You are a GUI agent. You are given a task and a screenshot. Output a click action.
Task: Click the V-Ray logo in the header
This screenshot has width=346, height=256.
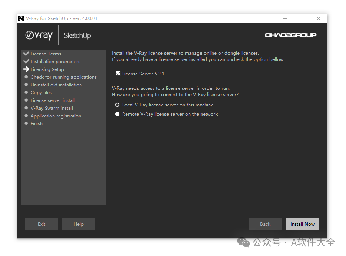[39, 35]
